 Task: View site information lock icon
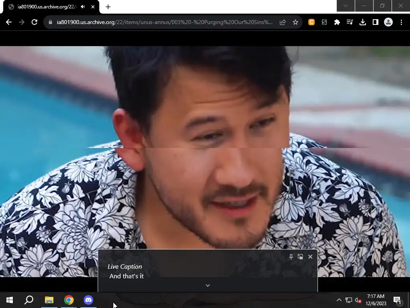click(50, 22)
